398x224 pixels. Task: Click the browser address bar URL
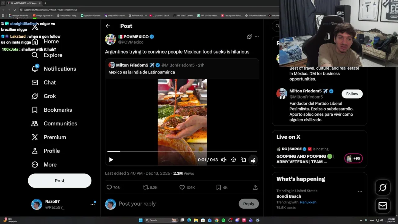click(x=51, y=10)
